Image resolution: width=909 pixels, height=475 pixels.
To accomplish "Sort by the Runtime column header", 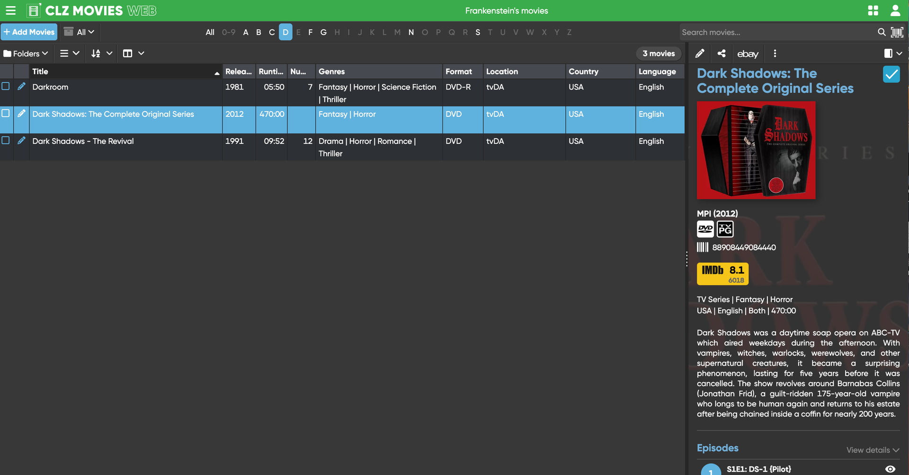I will tap(271, 71).
